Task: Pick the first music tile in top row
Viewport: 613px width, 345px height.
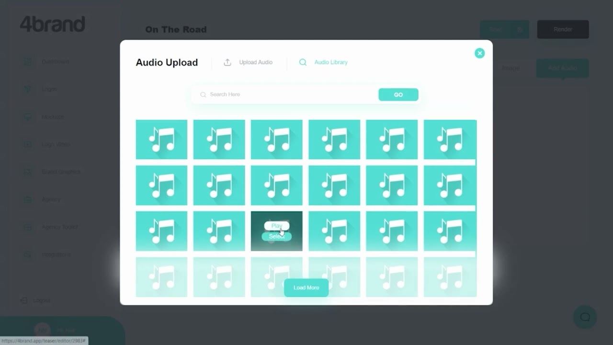Action: (x=161, y=139)
